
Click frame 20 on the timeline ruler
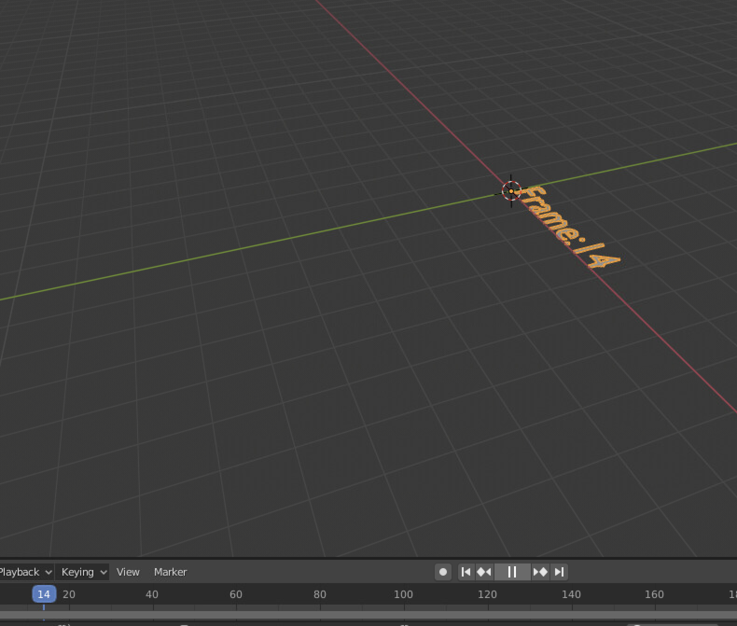(69, 594)
